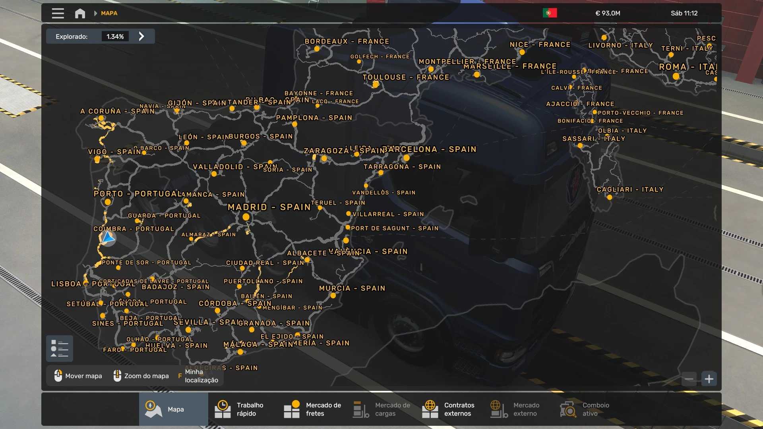Open the hamburger main menu
The height and width of the screenshot is (429, 763).
click(58, 13)
